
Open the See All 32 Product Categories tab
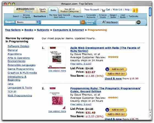point(70,10)
